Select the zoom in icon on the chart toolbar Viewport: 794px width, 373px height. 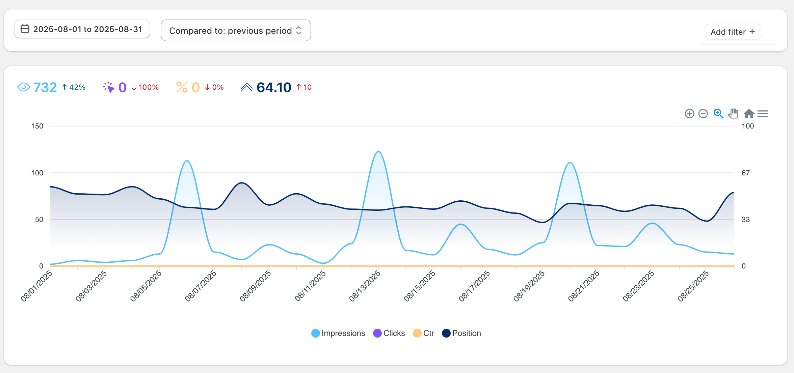(689, 114)
